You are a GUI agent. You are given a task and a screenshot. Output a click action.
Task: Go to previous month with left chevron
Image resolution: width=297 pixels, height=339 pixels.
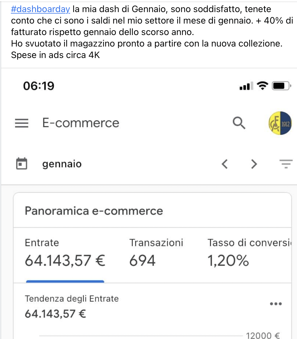click(225, 164)
